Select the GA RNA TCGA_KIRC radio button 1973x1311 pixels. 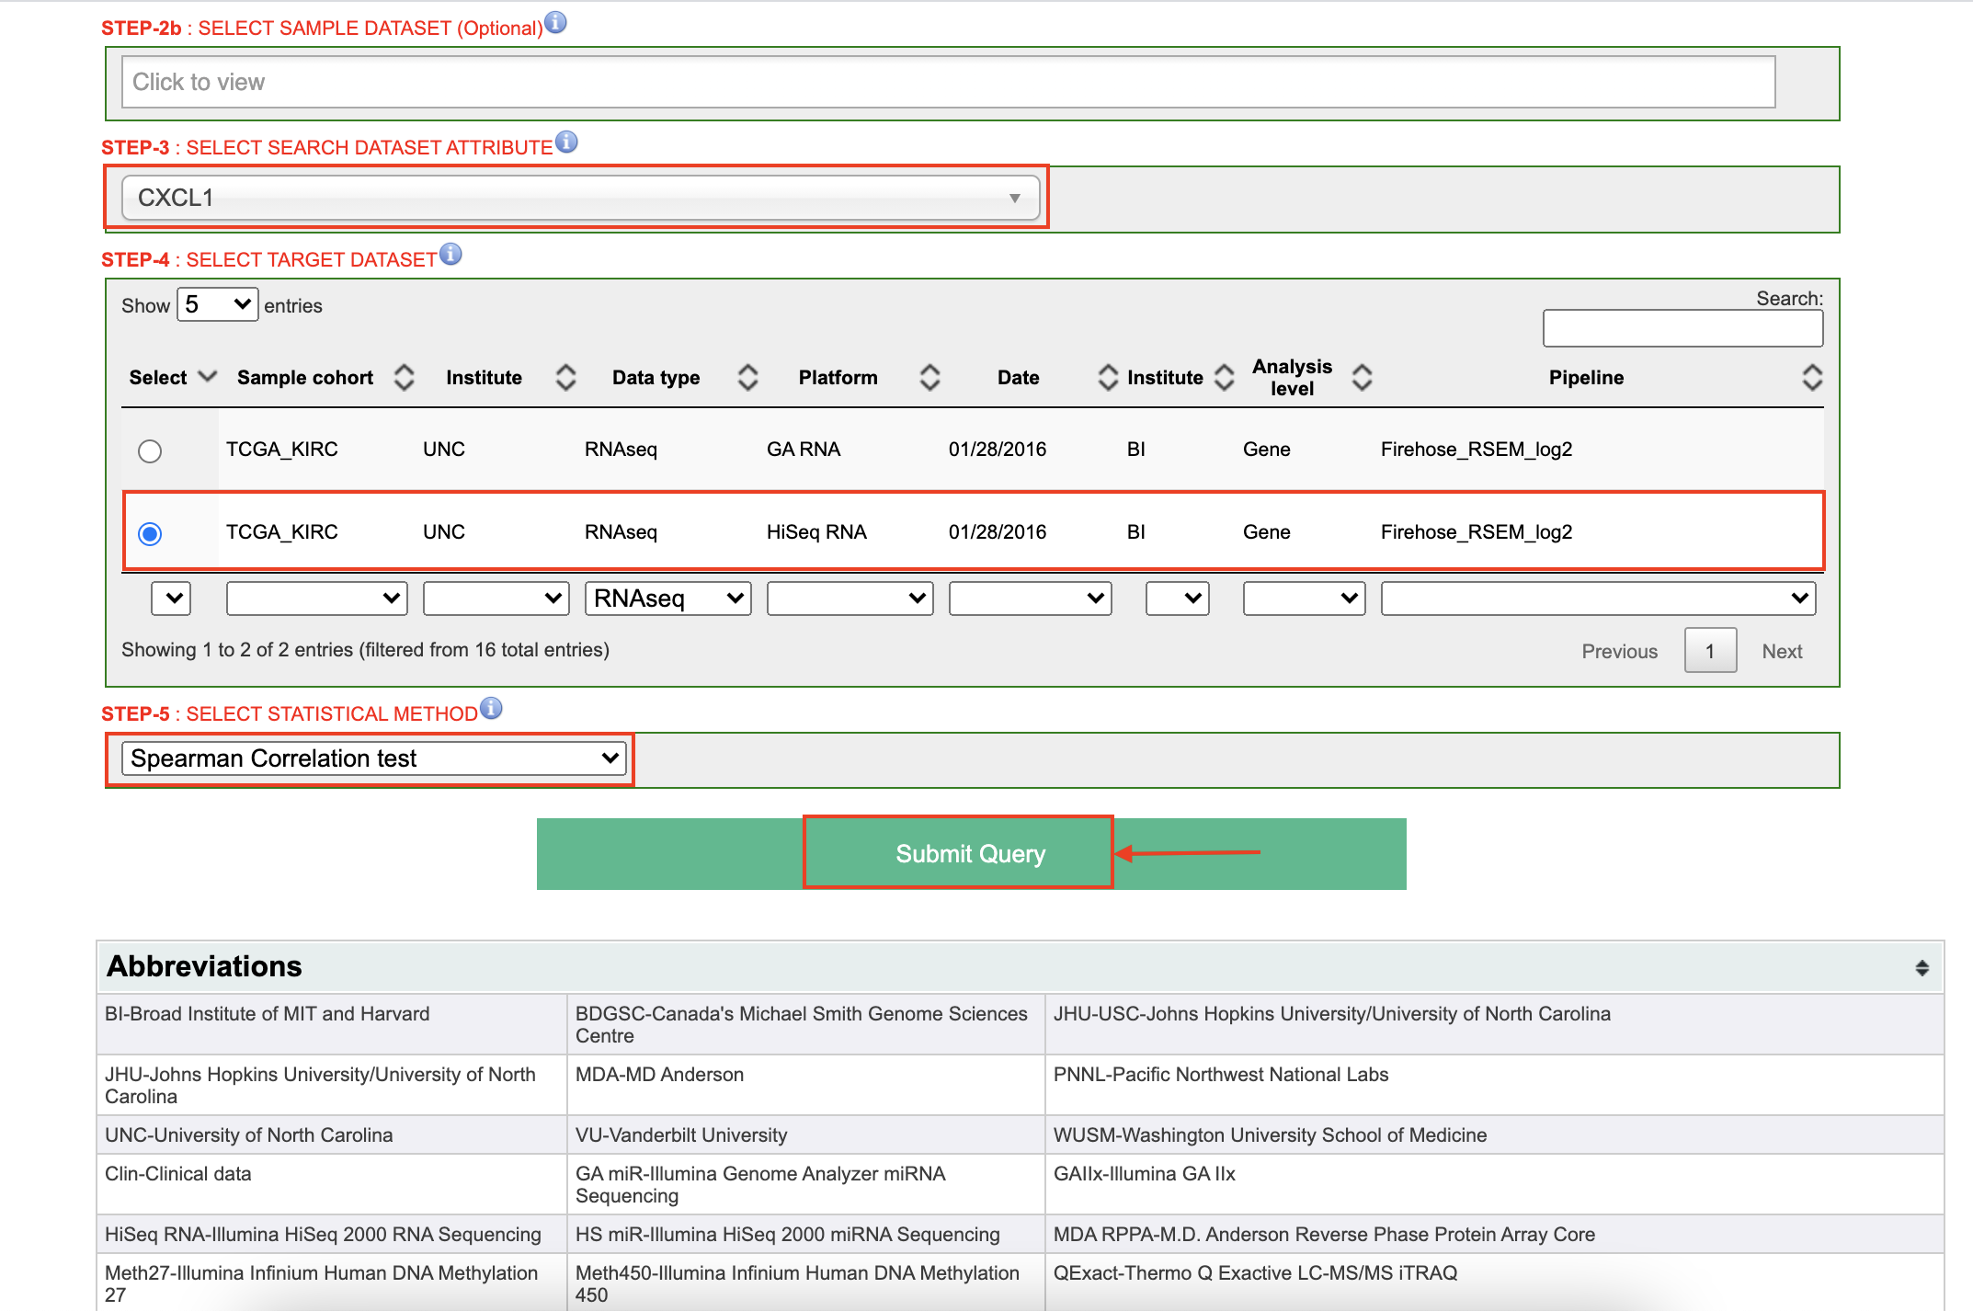click(150, 451)
